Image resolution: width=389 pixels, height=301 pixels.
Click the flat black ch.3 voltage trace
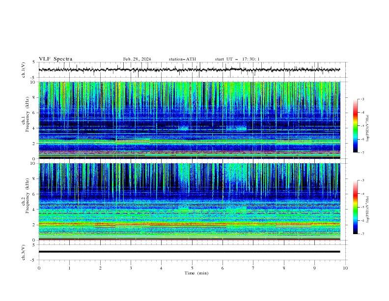click(189, 252)
